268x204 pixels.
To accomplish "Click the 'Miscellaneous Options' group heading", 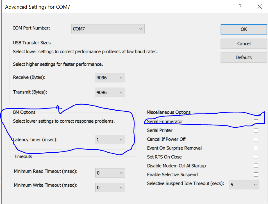I will [169, 112].
